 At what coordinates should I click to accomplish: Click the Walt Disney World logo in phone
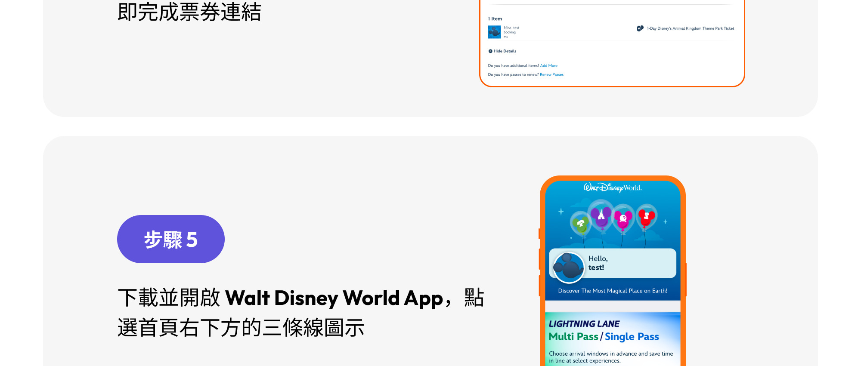coord(613,188)
